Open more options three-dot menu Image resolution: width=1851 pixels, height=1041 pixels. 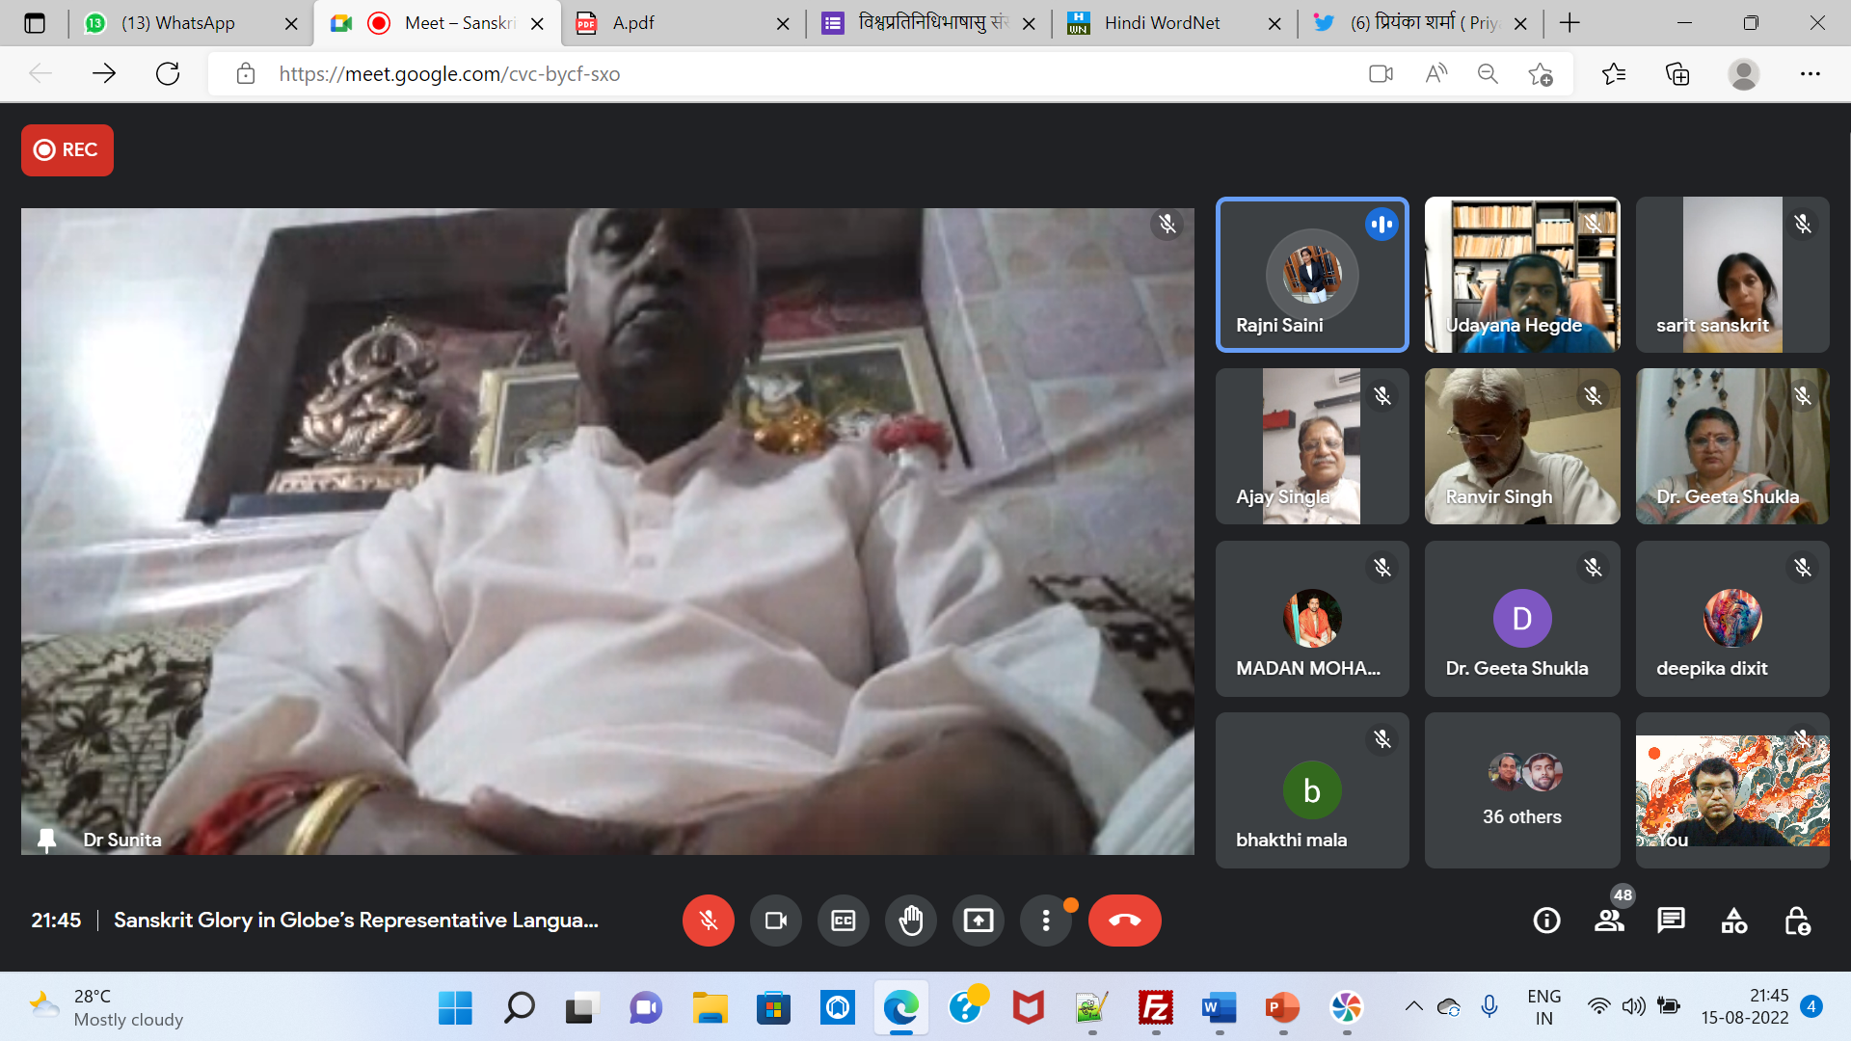pos(1045,921)
